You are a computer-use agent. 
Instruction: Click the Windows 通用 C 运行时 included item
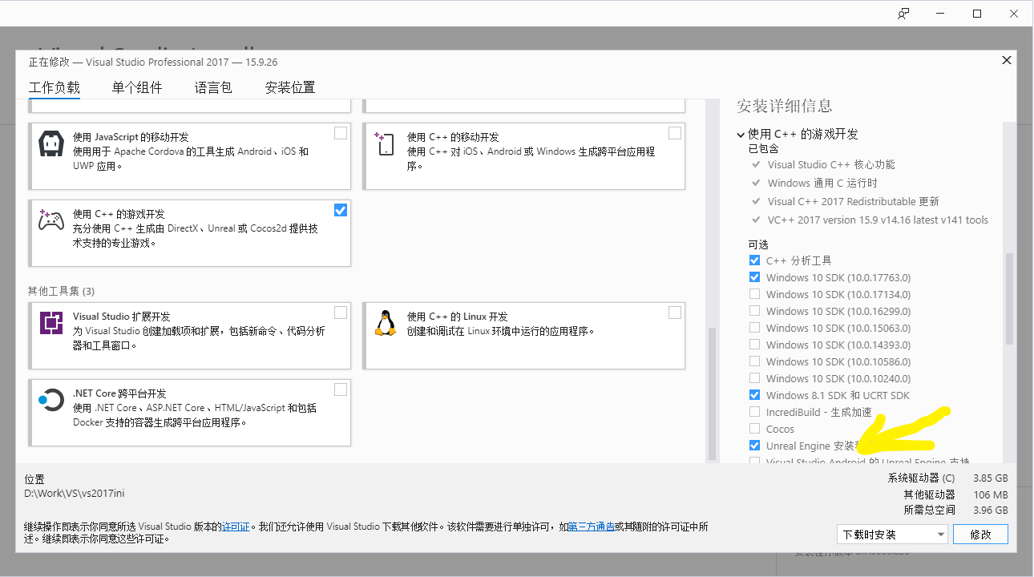(822, 183)
